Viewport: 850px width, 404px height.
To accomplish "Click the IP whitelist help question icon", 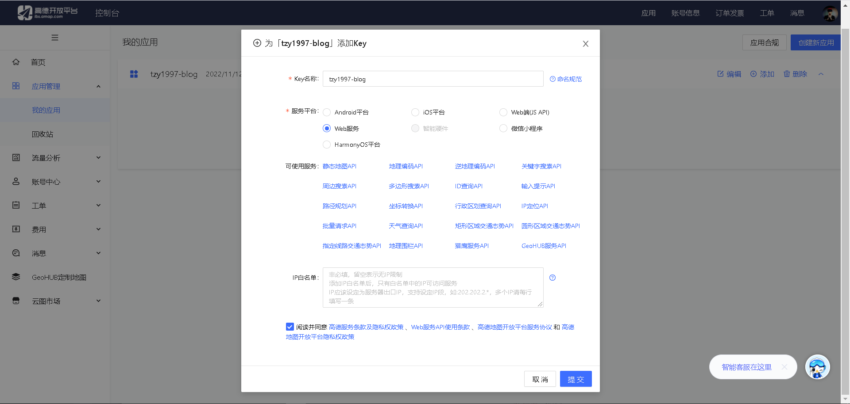I will 552,278.
